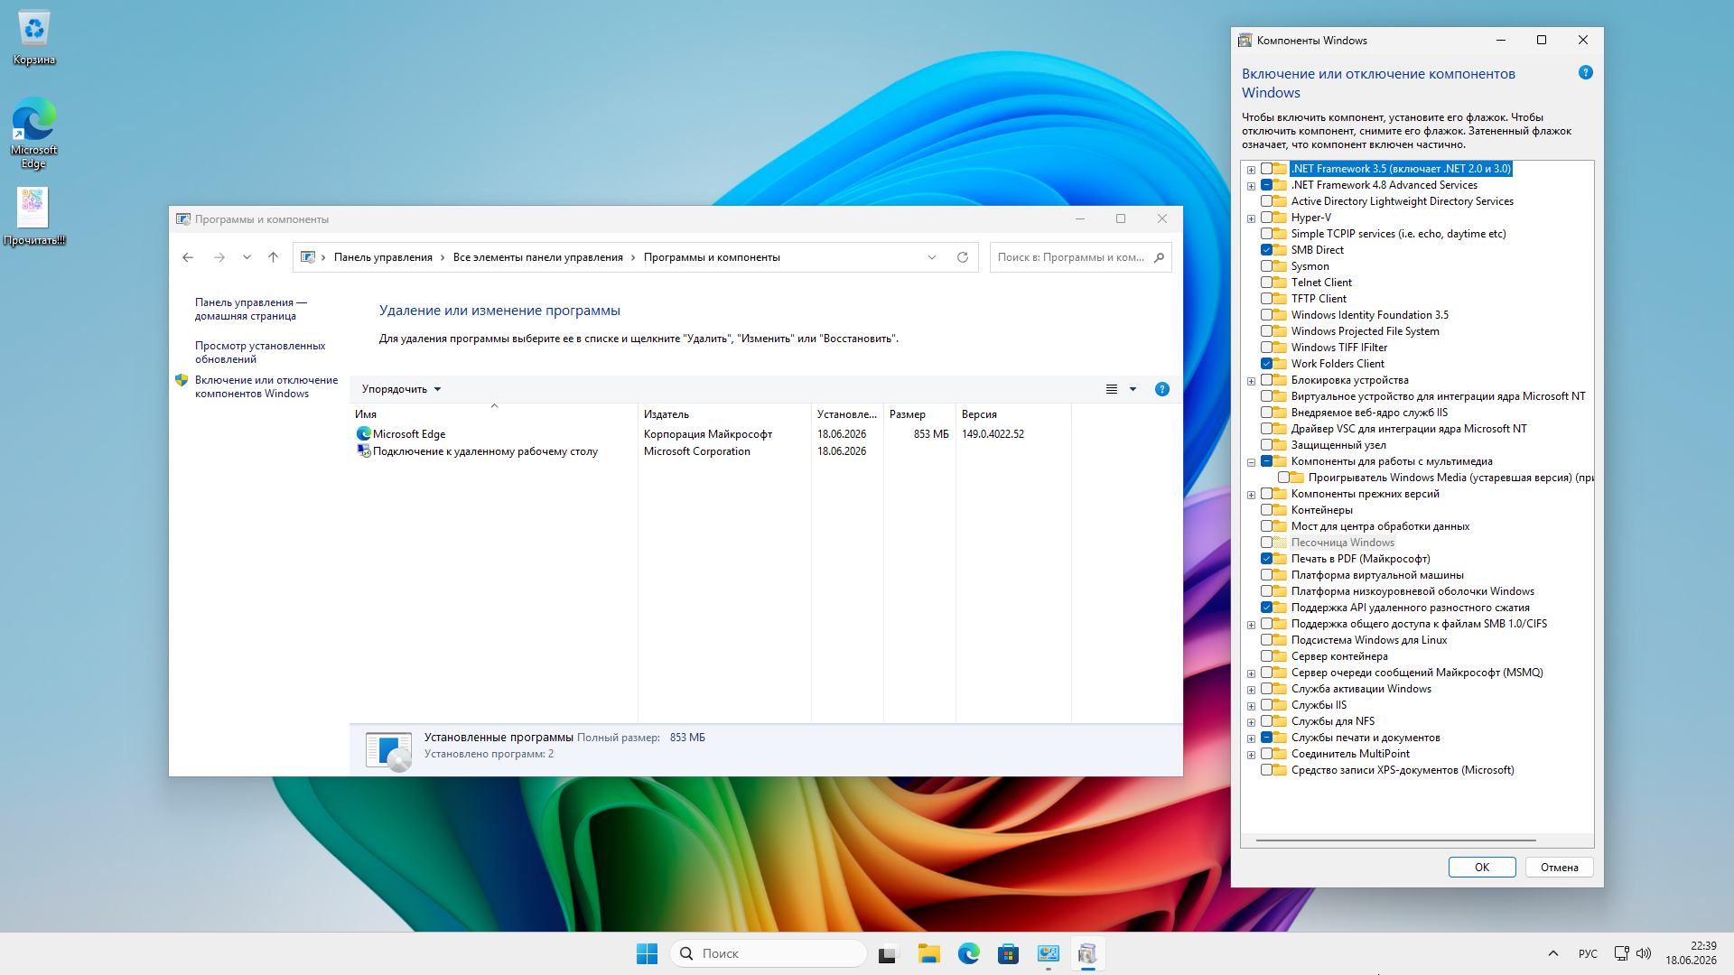Disable Печать в PDF (Майкрософт) checkbox
Screen dimensions: 1734x975
coord(1266,559)
